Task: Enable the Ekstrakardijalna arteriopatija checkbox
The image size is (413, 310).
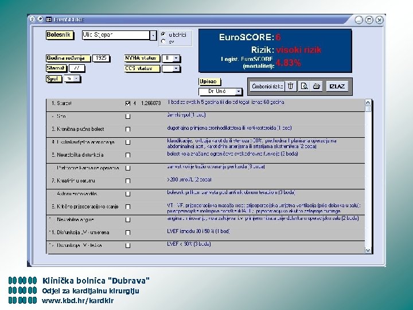Action: 128,142
